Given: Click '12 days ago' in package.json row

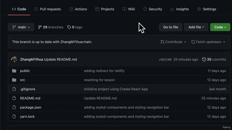Looking at the screenshot, I should 216,107.
